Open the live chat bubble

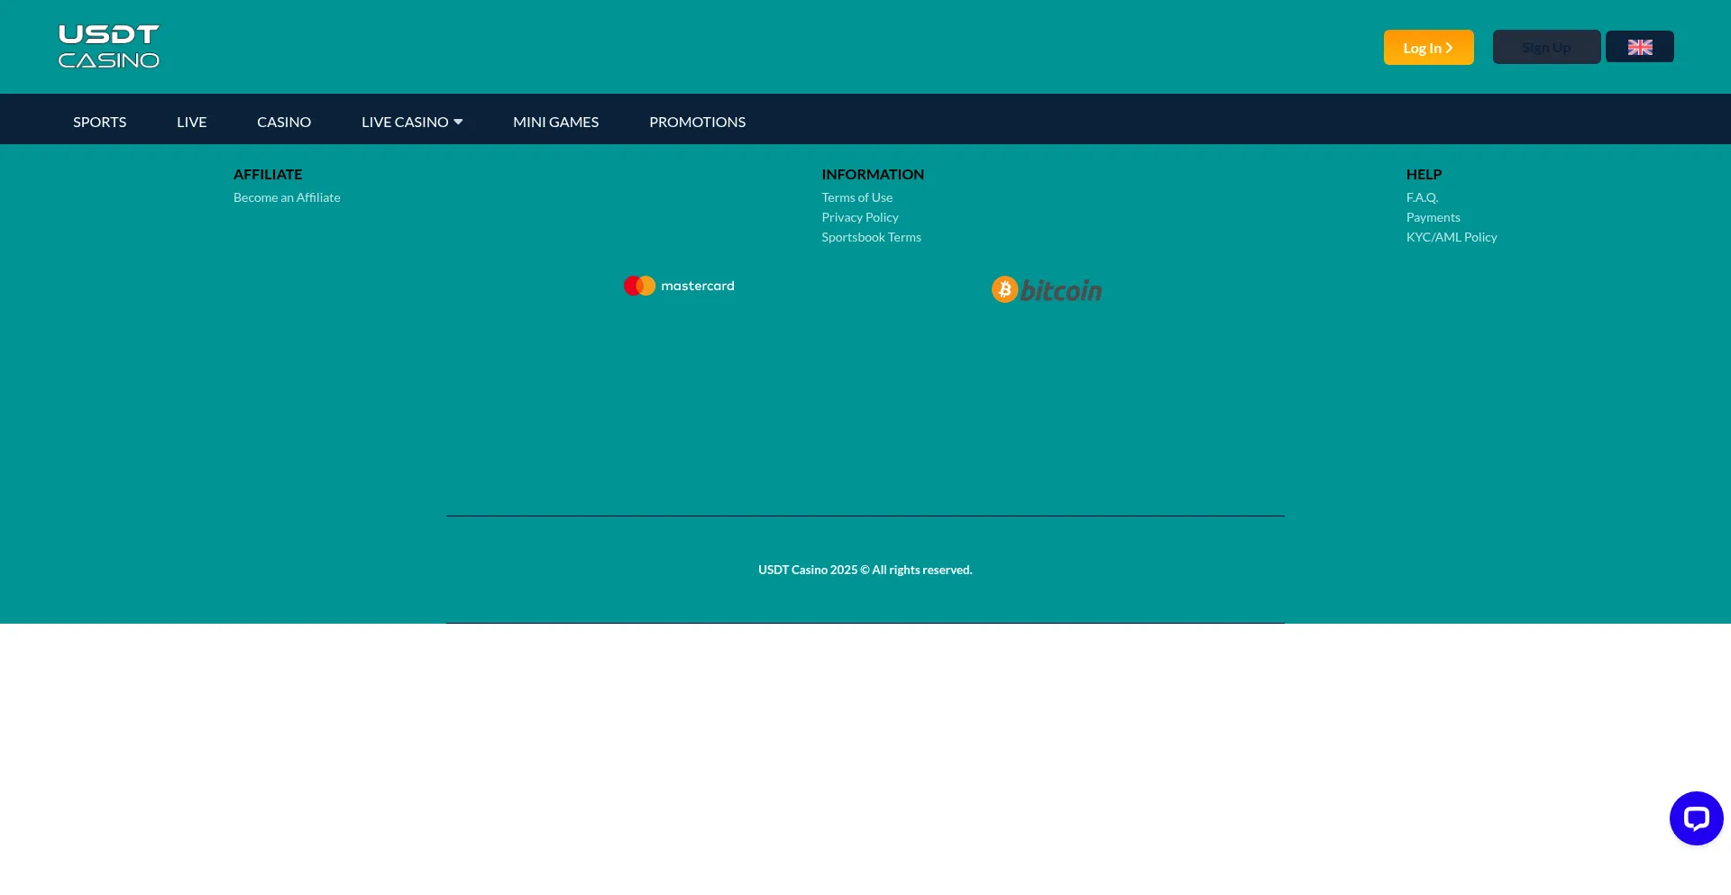[1696, 818]
